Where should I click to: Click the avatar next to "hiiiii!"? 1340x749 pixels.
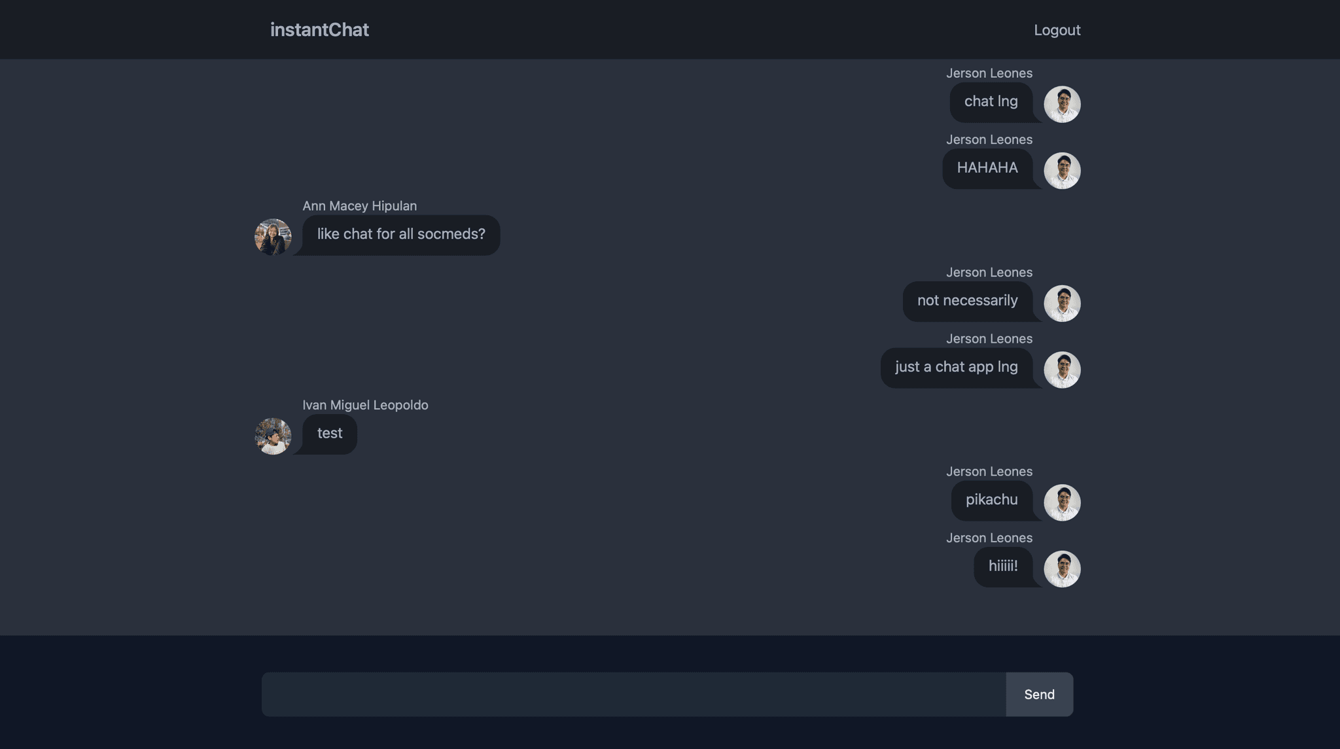[1063, 568]
